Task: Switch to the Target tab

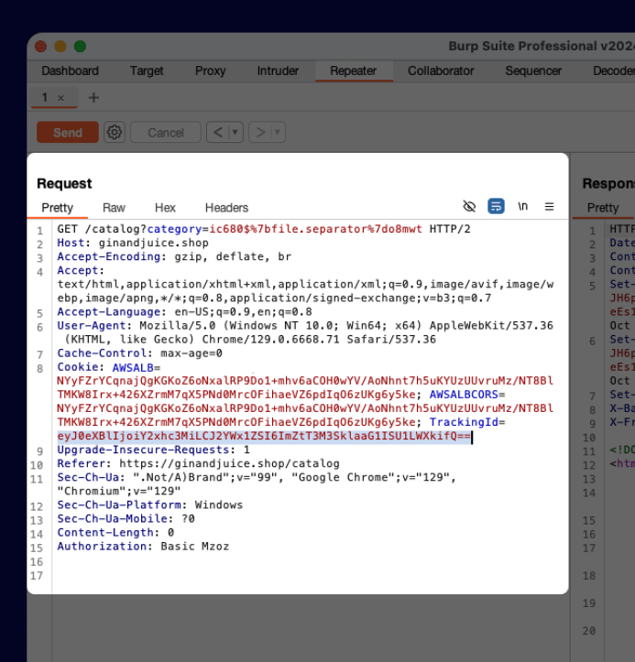Action: pos(147,71)
